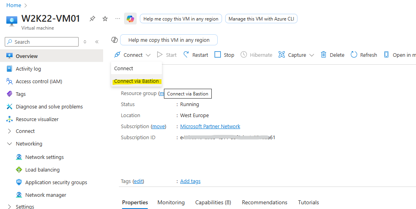The width and height of the screenshot is (416, 209).
Task: Click the small Copilot icon above toolbar
Action: click(x=114, y=40)
